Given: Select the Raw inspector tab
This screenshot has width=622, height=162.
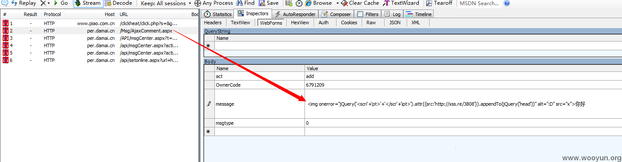Looking at the screenshot, I should tap(371, 23).
